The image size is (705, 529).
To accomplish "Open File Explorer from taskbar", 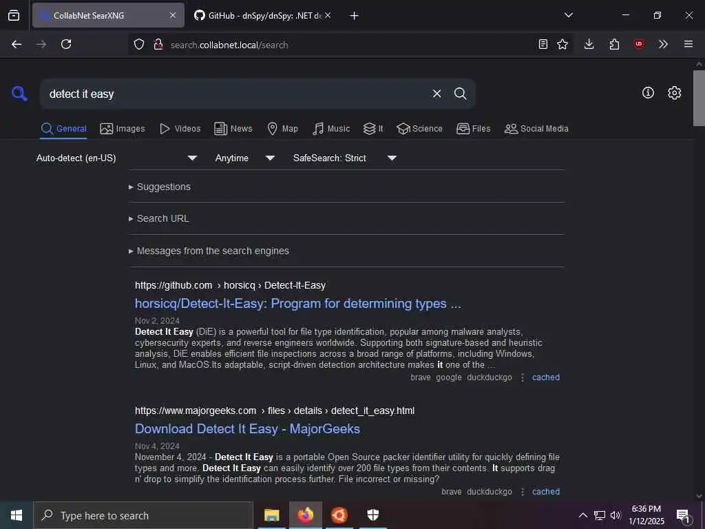I will (x=271, y=515).
